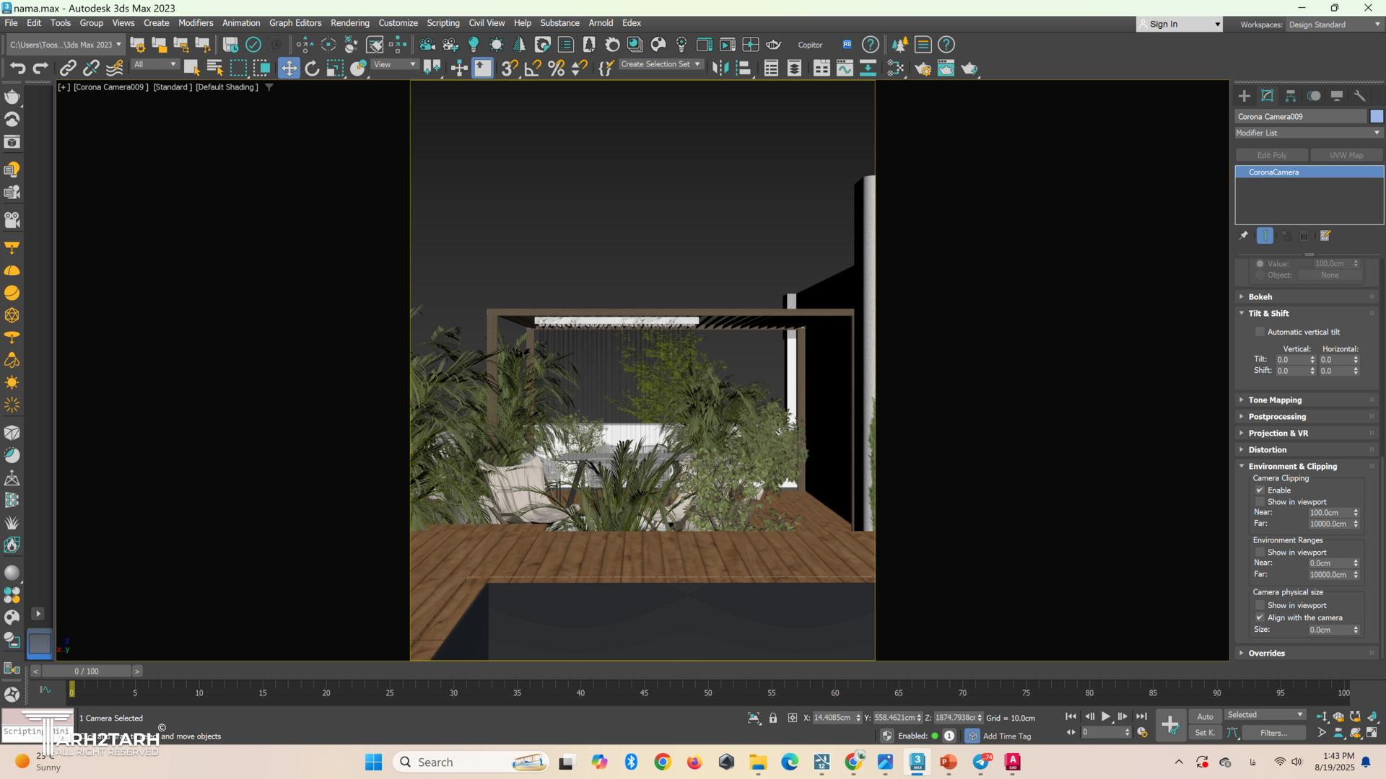The width and height of the screenshot is (1386, 779).
Task: Click the Auto key button
Action: 1205,716
